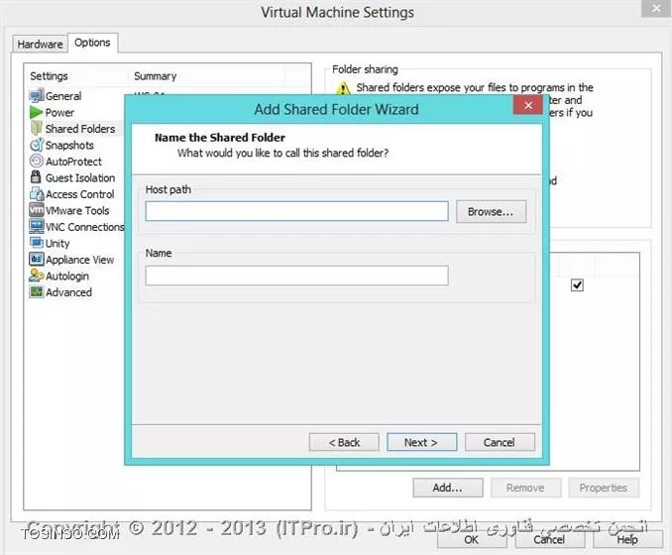This screenshot has height=555, width=672.
Task: Click OK in Virtual Machine Settings
Action: click(472, 539)
